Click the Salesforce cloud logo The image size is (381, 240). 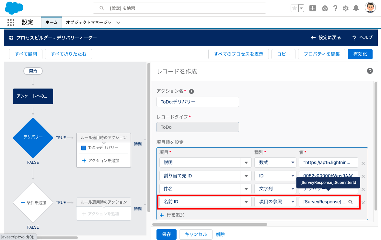[14, 8]
